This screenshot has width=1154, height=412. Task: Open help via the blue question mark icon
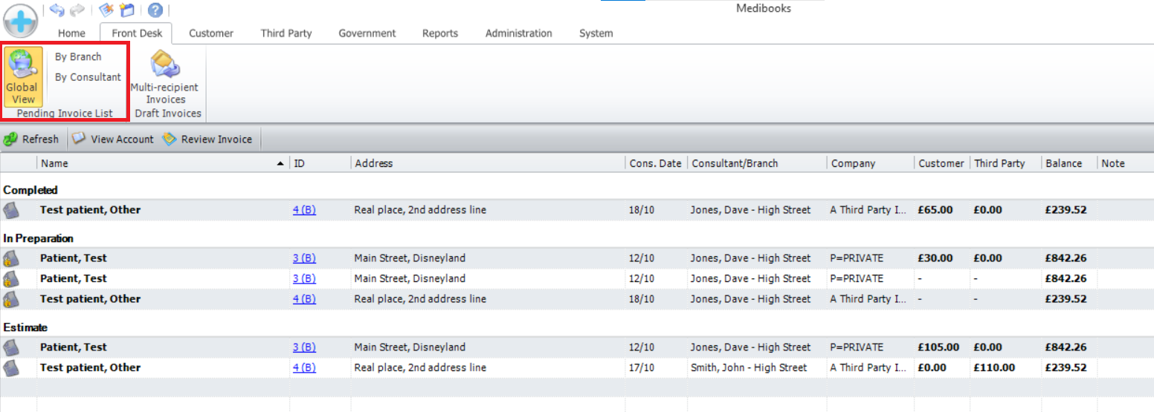coord(155,10)
